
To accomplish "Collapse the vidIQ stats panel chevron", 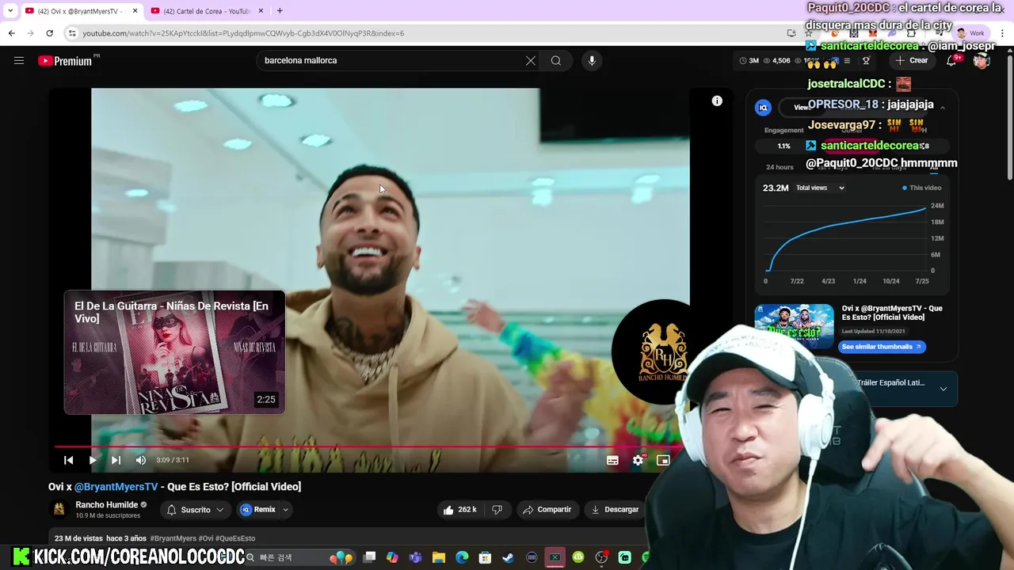I will [942, 108].
